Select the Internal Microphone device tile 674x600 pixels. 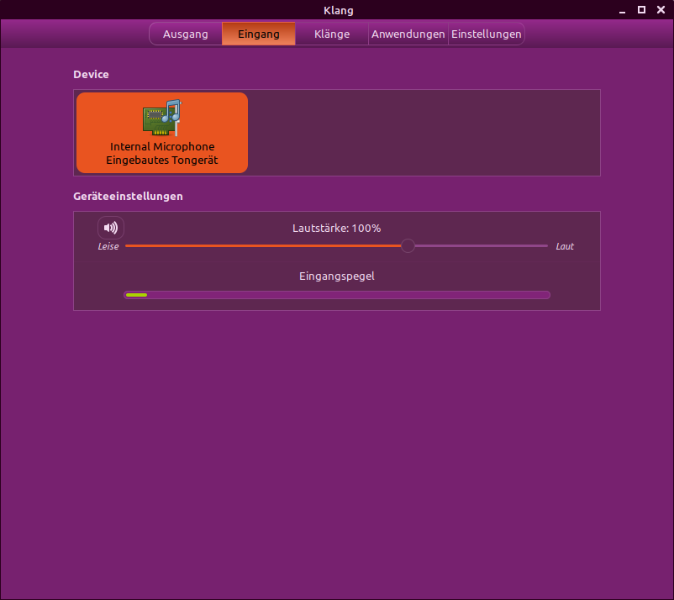pos(162,133)
